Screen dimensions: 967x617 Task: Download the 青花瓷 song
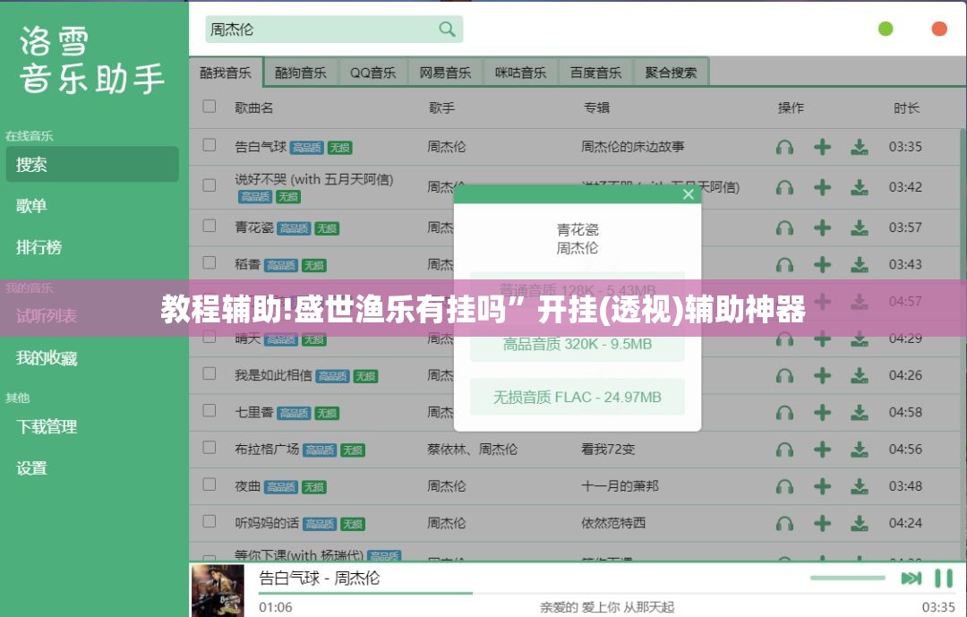[x=859, y=227]
